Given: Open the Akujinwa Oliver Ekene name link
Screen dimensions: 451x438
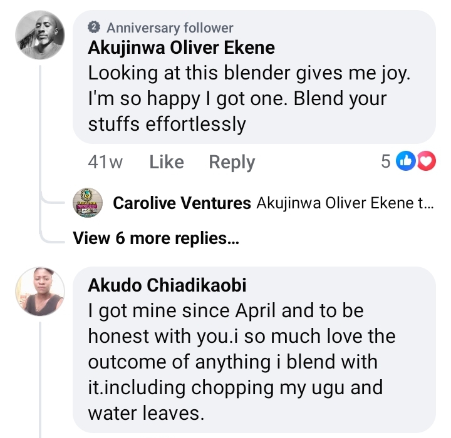Looking at the screenshot, I should (x=182, y=48).
